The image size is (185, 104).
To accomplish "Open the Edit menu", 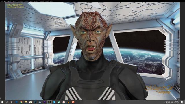I will pos(5,1).
